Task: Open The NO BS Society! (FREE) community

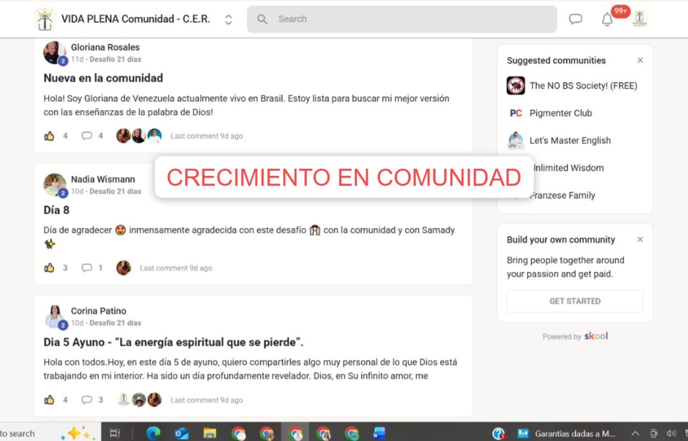Action: pyautogui.click(x=583, y=85)
